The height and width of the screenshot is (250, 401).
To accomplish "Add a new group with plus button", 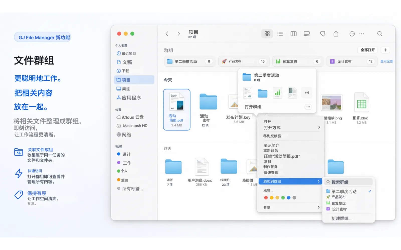I will point(385,50).
